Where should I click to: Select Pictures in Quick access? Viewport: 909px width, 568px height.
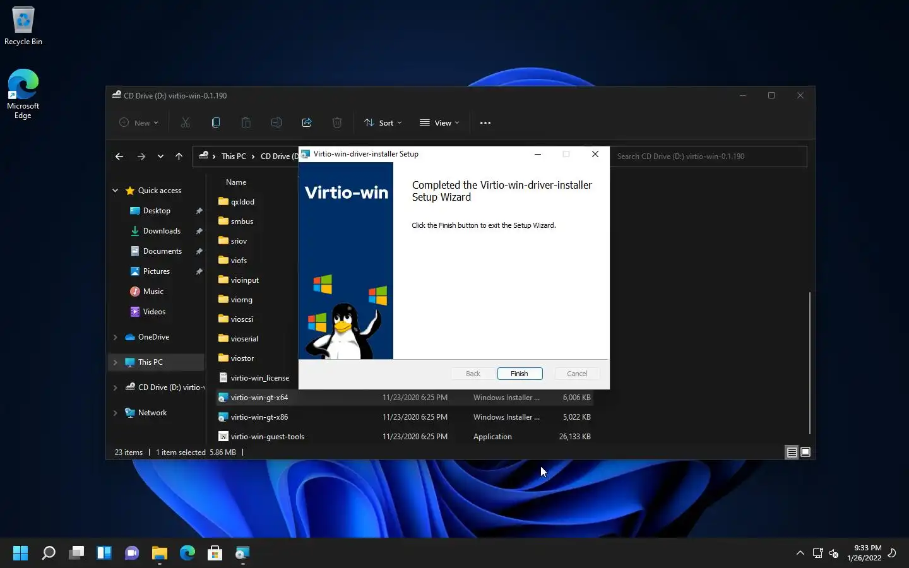click(x=157, y=271)
